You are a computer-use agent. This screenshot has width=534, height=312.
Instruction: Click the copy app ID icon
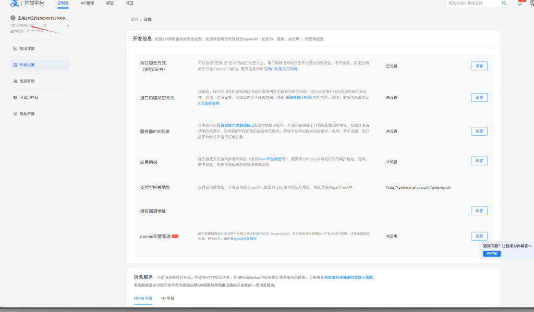(44, 25)
